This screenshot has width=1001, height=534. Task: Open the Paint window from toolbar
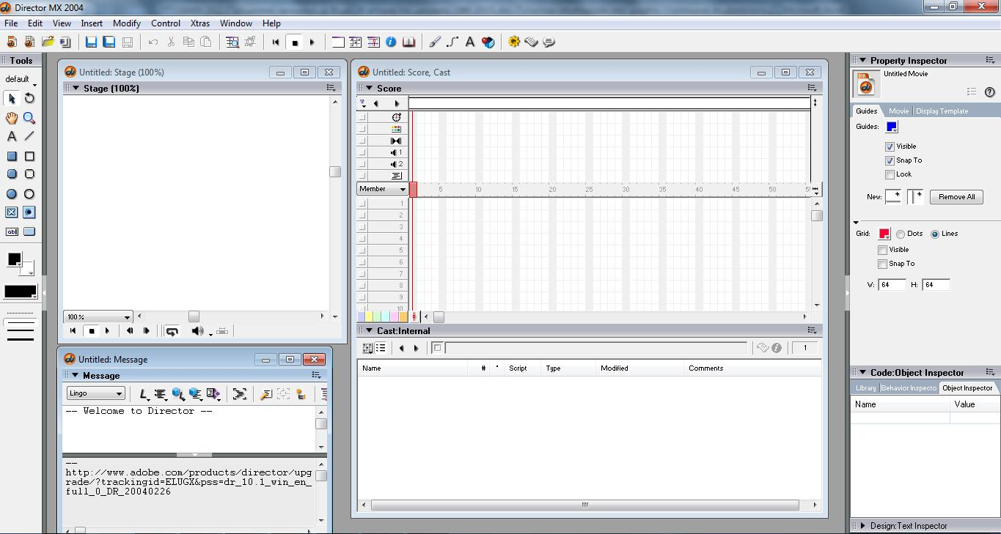[435, 42]
